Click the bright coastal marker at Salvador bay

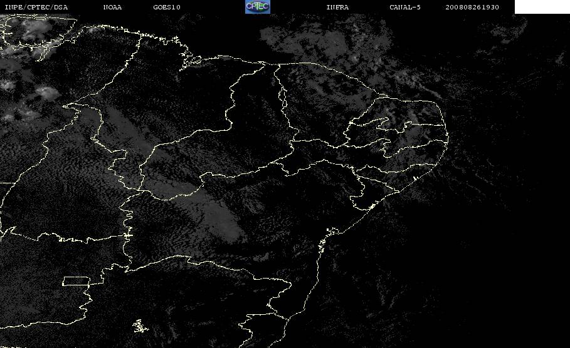pyautogui.click(x=332, y=231)
